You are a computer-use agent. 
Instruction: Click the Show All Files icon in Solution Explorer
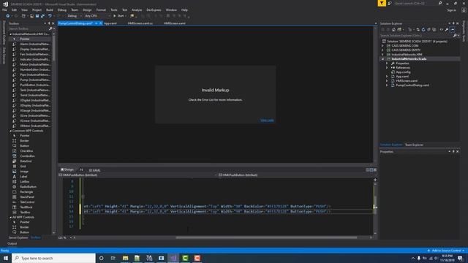coord(434,29)
